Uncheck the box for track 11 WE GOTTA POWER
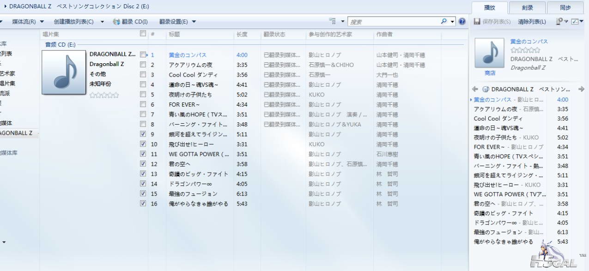The width and height of the screenshot is (589, 271). tap(143, 154)
